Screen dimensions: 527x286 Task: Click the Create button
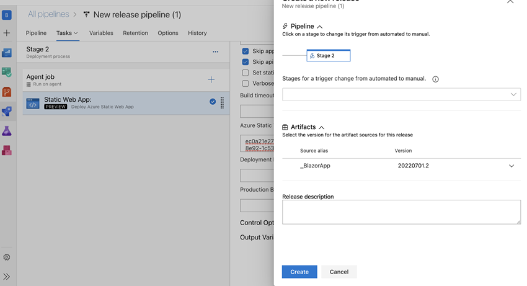click(x=299, y=272)
